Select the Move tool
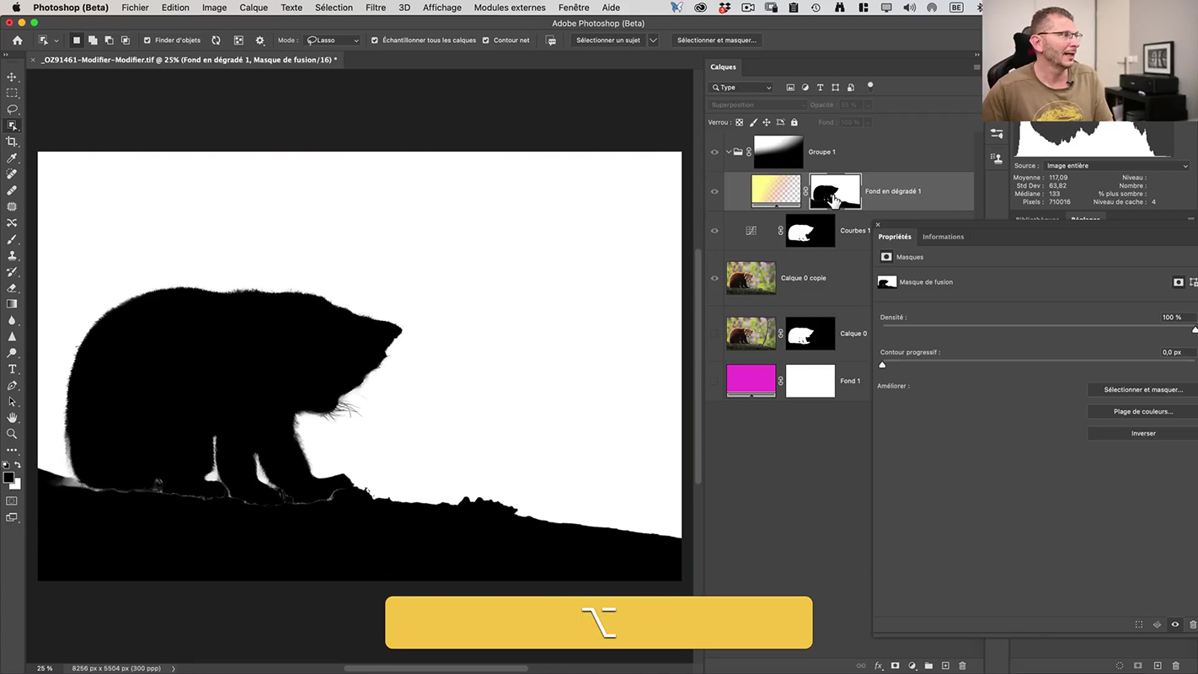Viewport: 1198px width, 674px height. (12, 77)
